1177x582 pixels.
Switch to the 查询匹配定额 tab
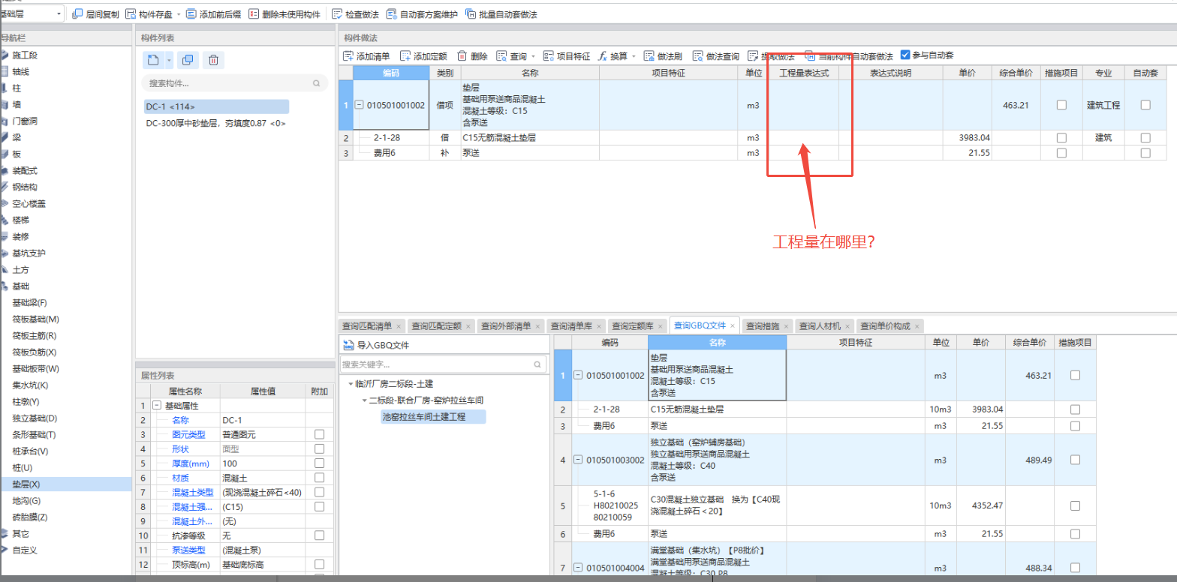(436, 326)
